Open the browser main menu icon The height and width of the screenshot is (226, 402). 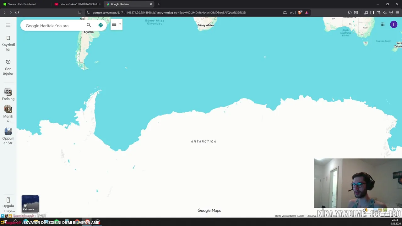[x=397, y=13]
